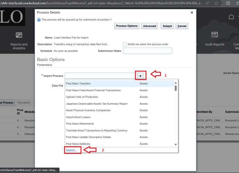The image size is (239, 173).
Task: Pick Import Asset Leases option
Action: click(x=119, y=117)
